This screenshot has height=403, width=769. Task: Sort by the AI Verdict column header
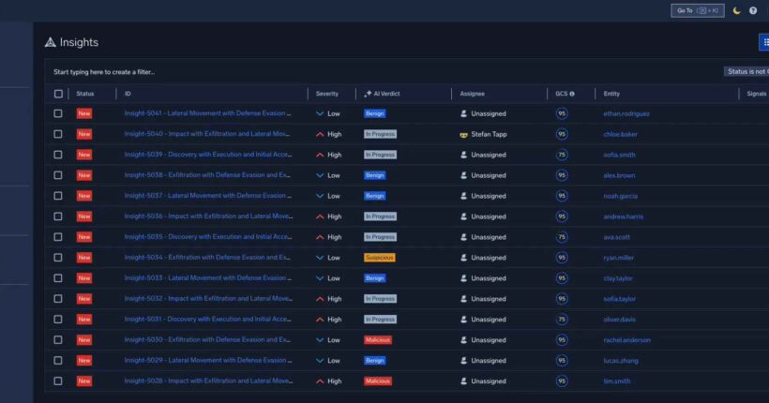386,94
